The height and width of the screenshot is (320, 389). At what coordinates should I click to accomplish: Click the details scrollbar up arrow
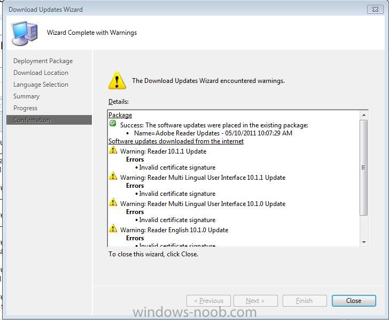[x=364, y=115]
